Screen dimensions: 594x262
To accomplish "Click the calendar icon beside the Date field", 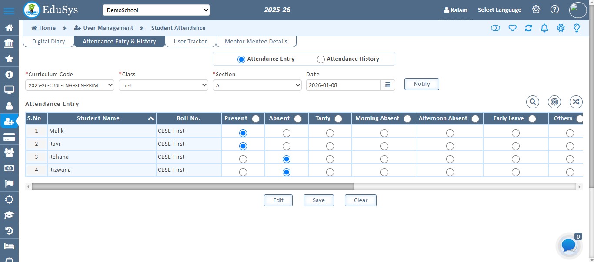I will click(x=387, y=85).
